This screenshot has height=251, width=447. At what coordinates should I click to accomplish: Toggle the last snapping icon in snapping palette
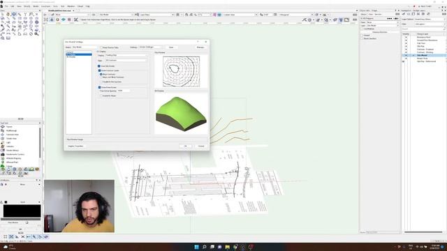pos(46,237)
